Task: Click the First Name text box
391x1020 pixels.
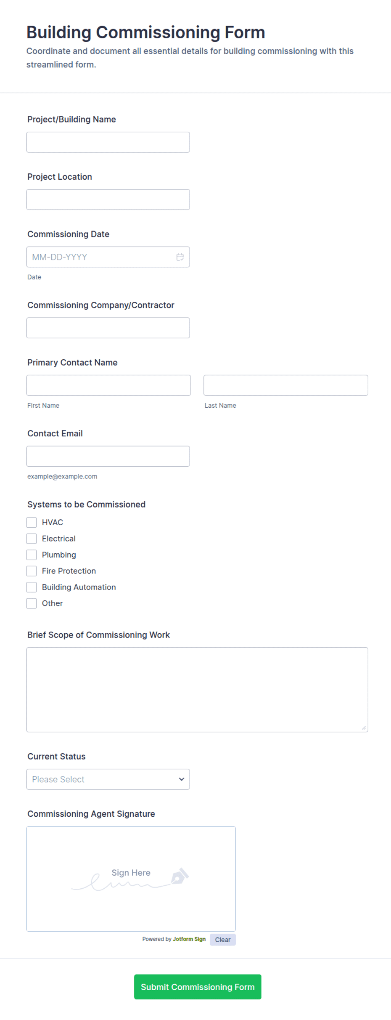Action: pos(108,385)
